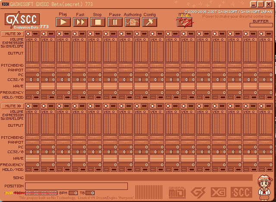Click the TB value box
The image size is (276, 202).
click(90, 193)
